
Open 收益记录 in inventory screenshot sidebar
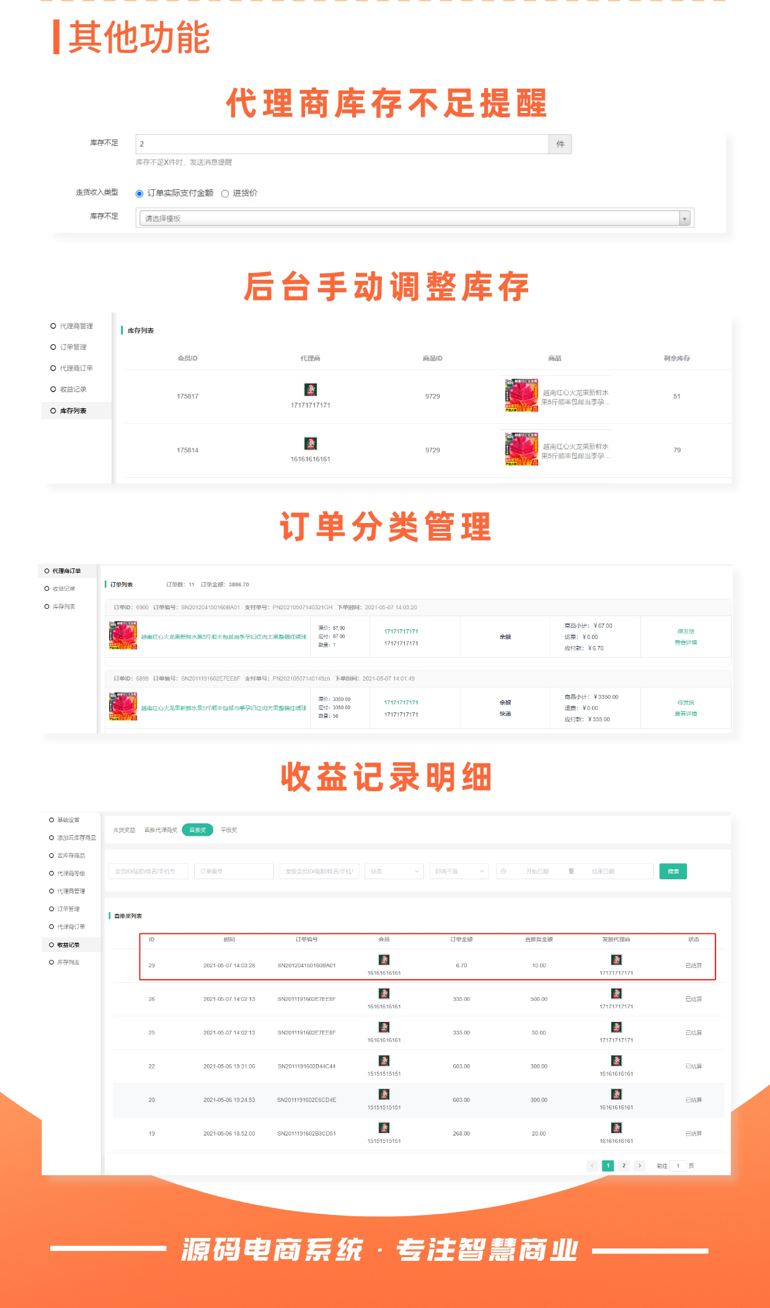point(73,389)
